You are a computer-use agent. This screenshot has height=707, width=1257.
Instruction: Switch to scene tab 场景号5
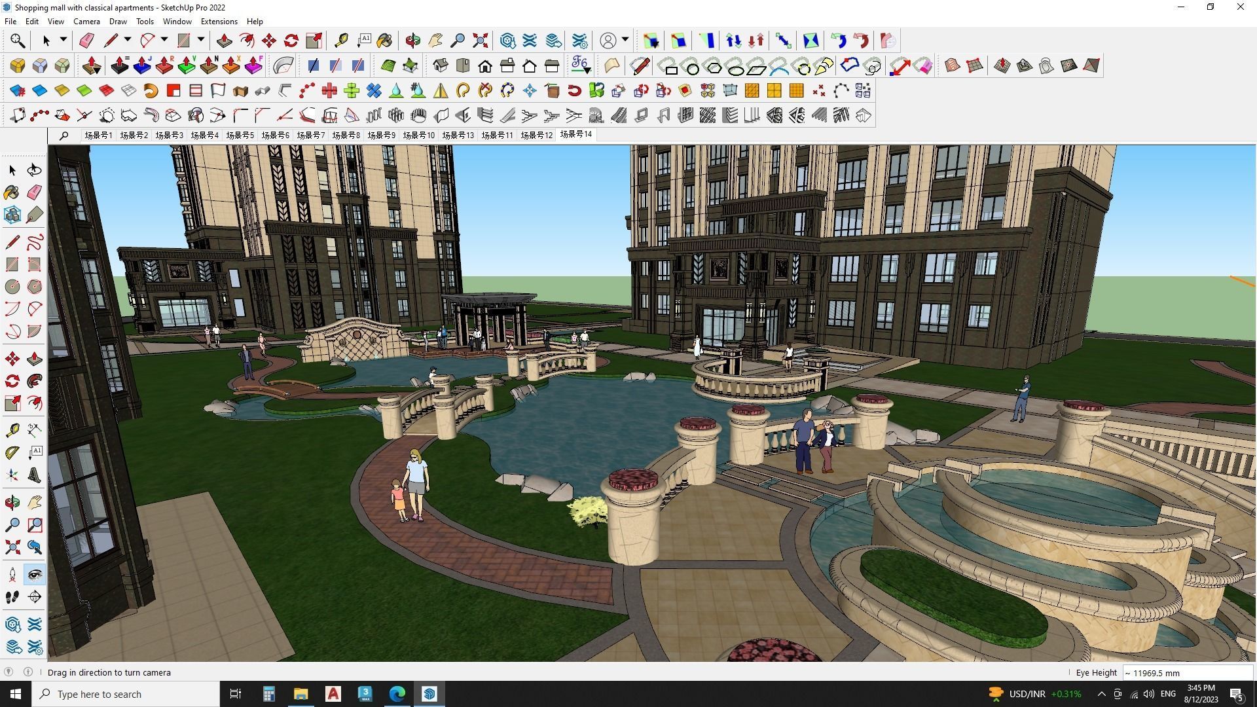pyautogui.click(x=240, y=136)
